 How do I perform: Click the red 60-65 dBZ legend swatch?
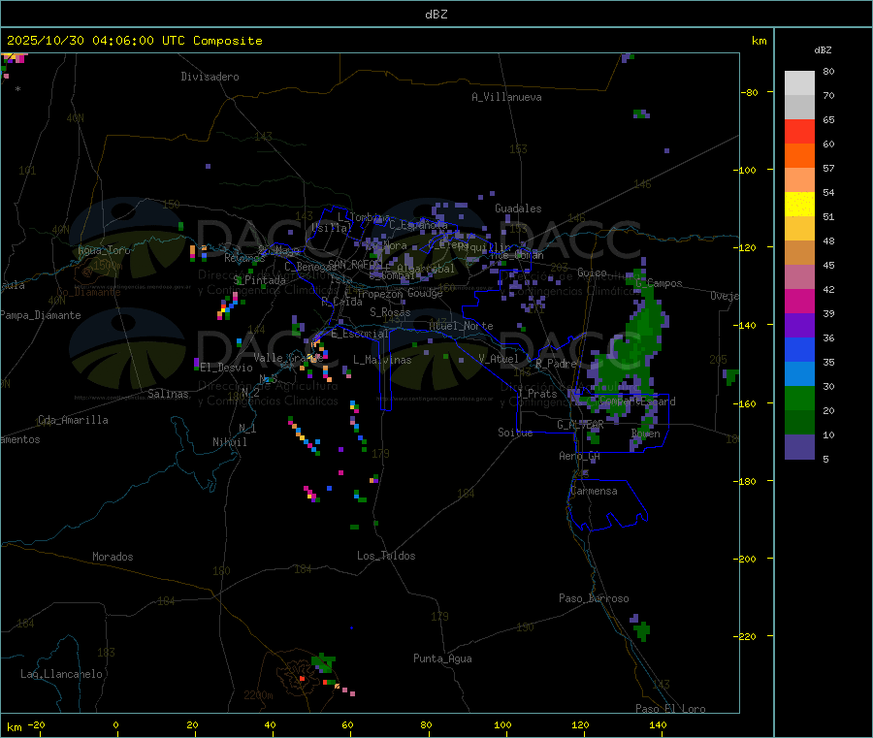tap(799, 132)
